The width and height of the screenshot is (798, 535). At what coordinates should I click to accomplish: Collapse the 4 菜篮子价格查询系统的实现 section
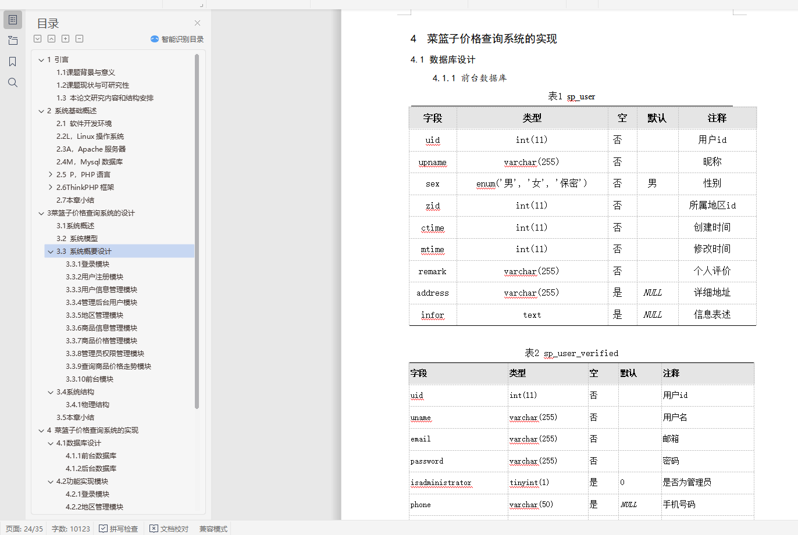coord(41,430)
